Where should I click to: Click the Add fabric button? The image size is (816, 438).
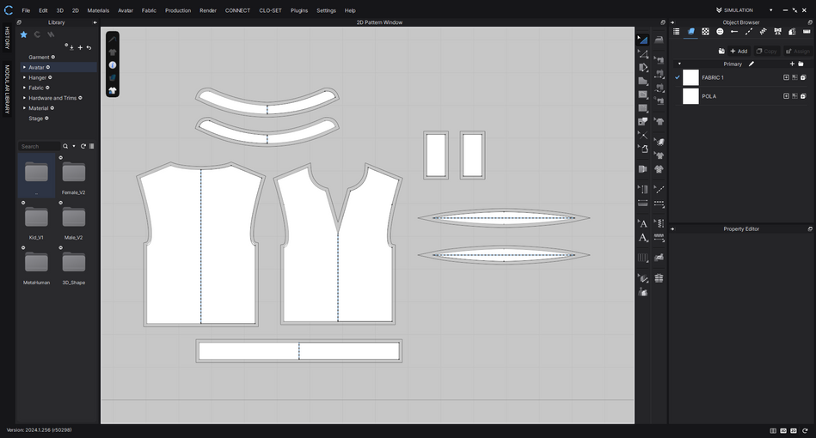[x=739, y=51]
